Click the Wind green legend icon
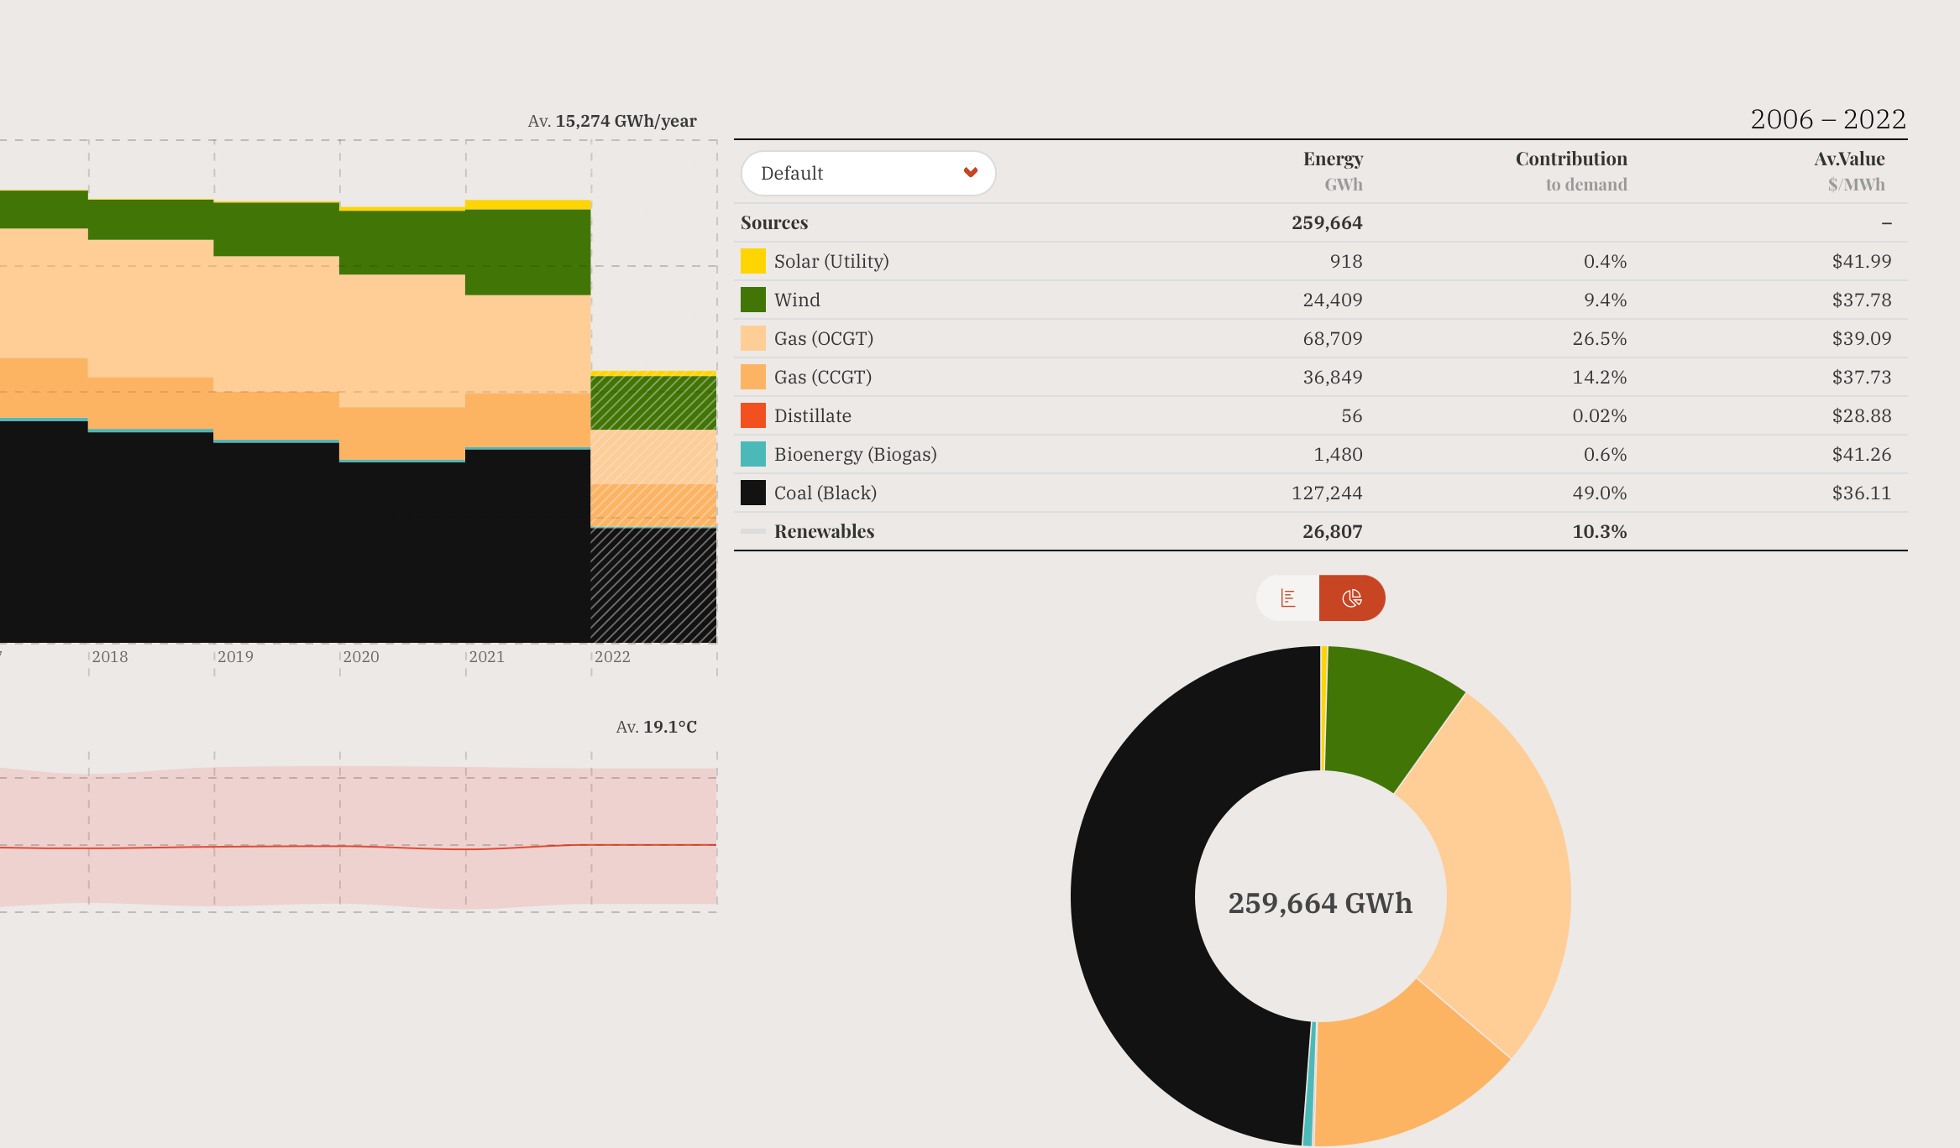 [x=752, y=300]
